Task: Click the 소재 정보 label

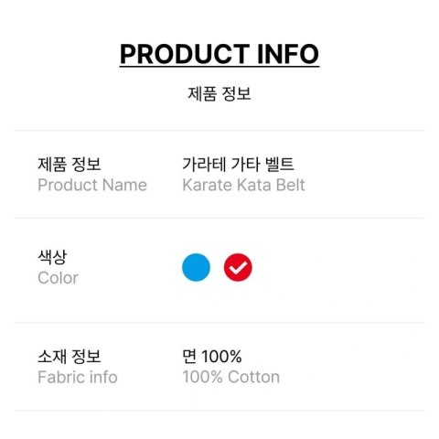Action: [x=70, y=356]
